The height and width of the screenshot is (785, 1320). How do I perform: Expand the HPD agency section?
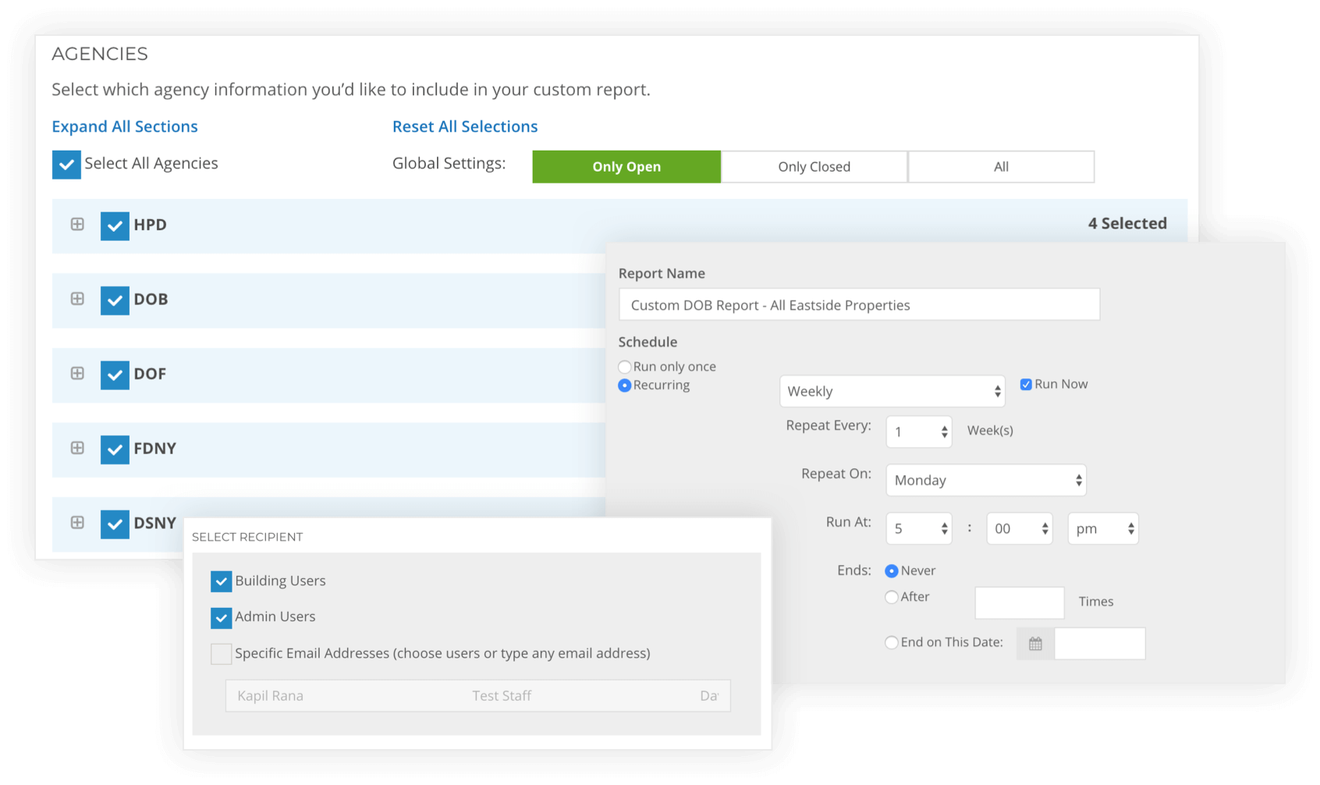77,224
